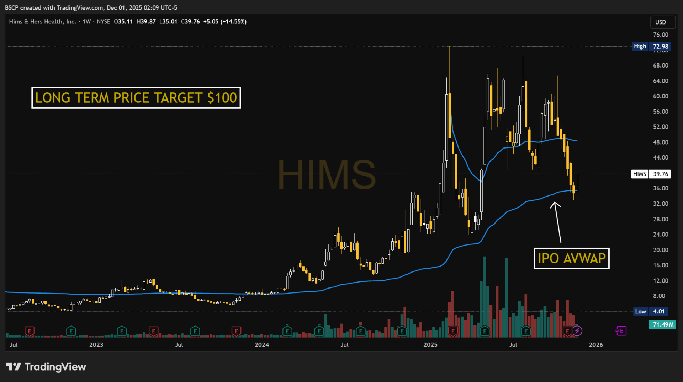Select the red earnings marker for May 2023

(153, 331)
